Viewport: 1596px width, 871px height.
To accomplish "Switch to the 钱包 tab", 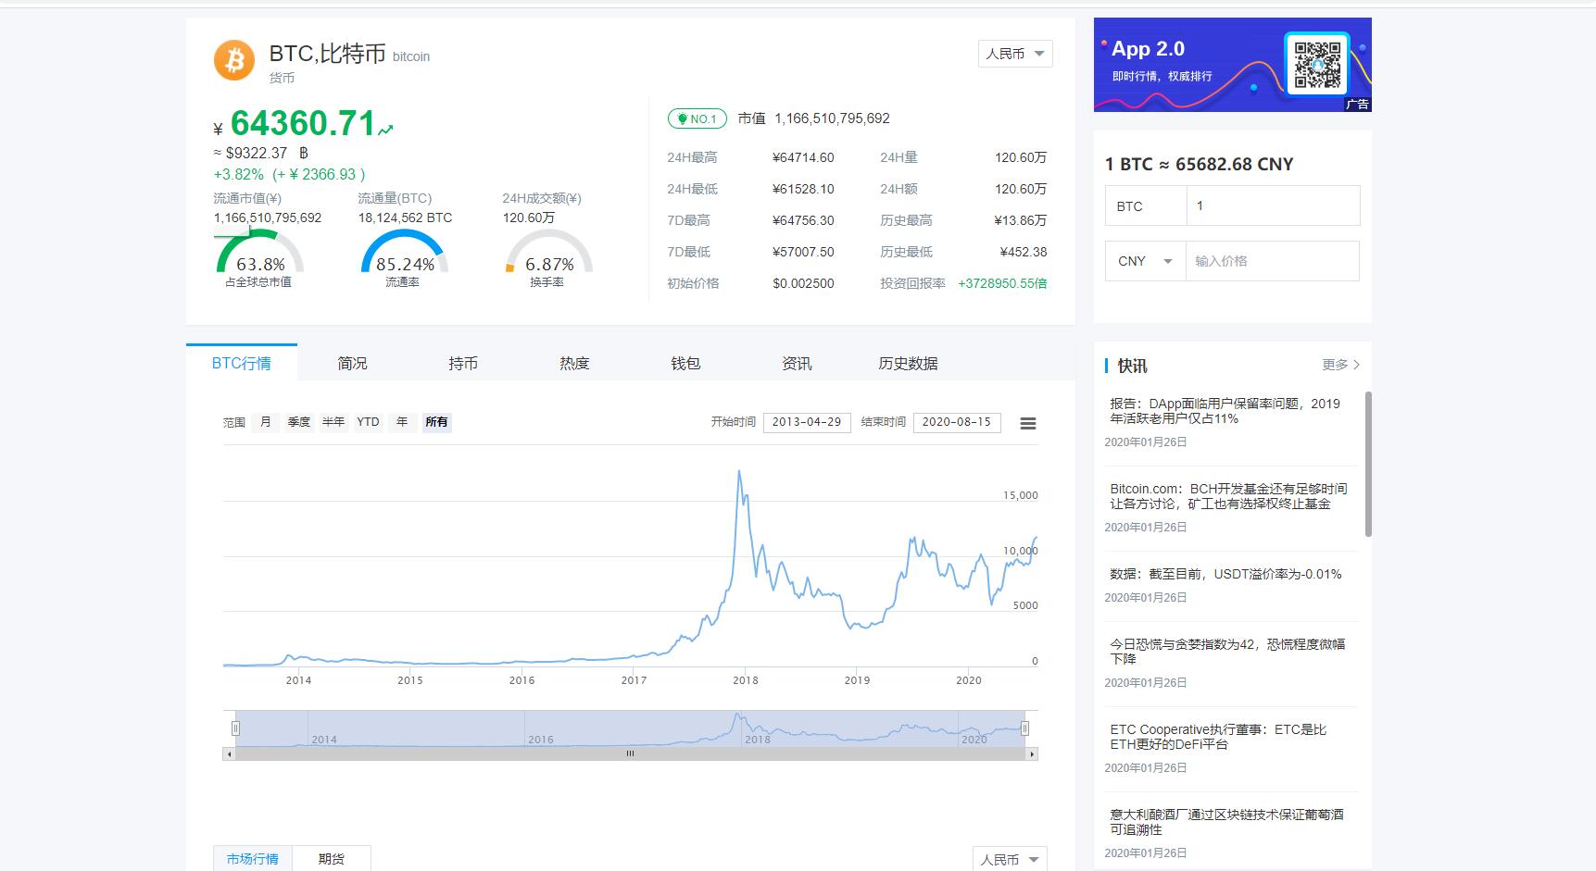I will click(x=685, y=364).
